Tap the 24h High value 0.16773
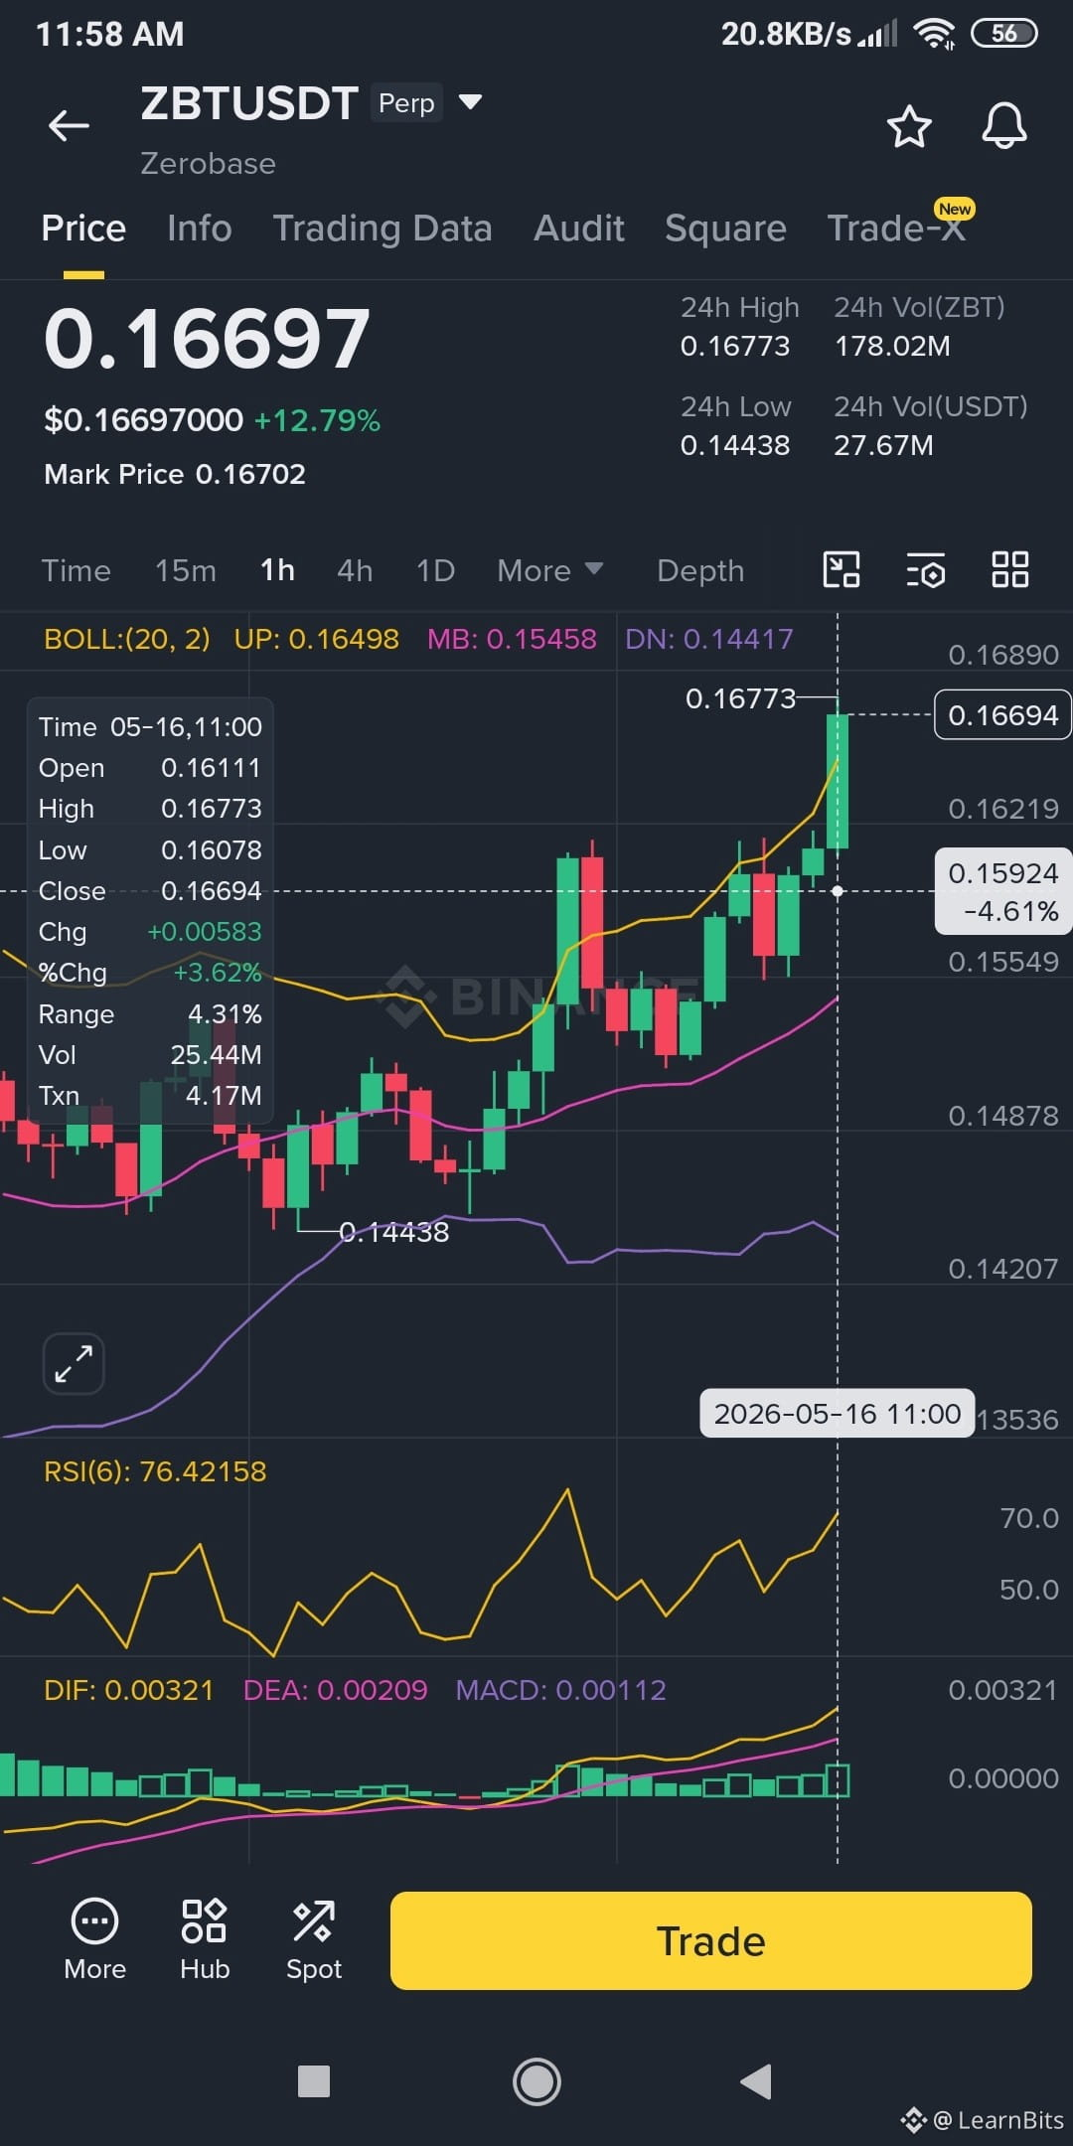The width and height of the screenshot is (1073, 2146). 735,346
